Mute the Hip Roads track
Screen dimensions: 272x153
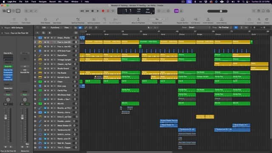click(x=45, y=73)
